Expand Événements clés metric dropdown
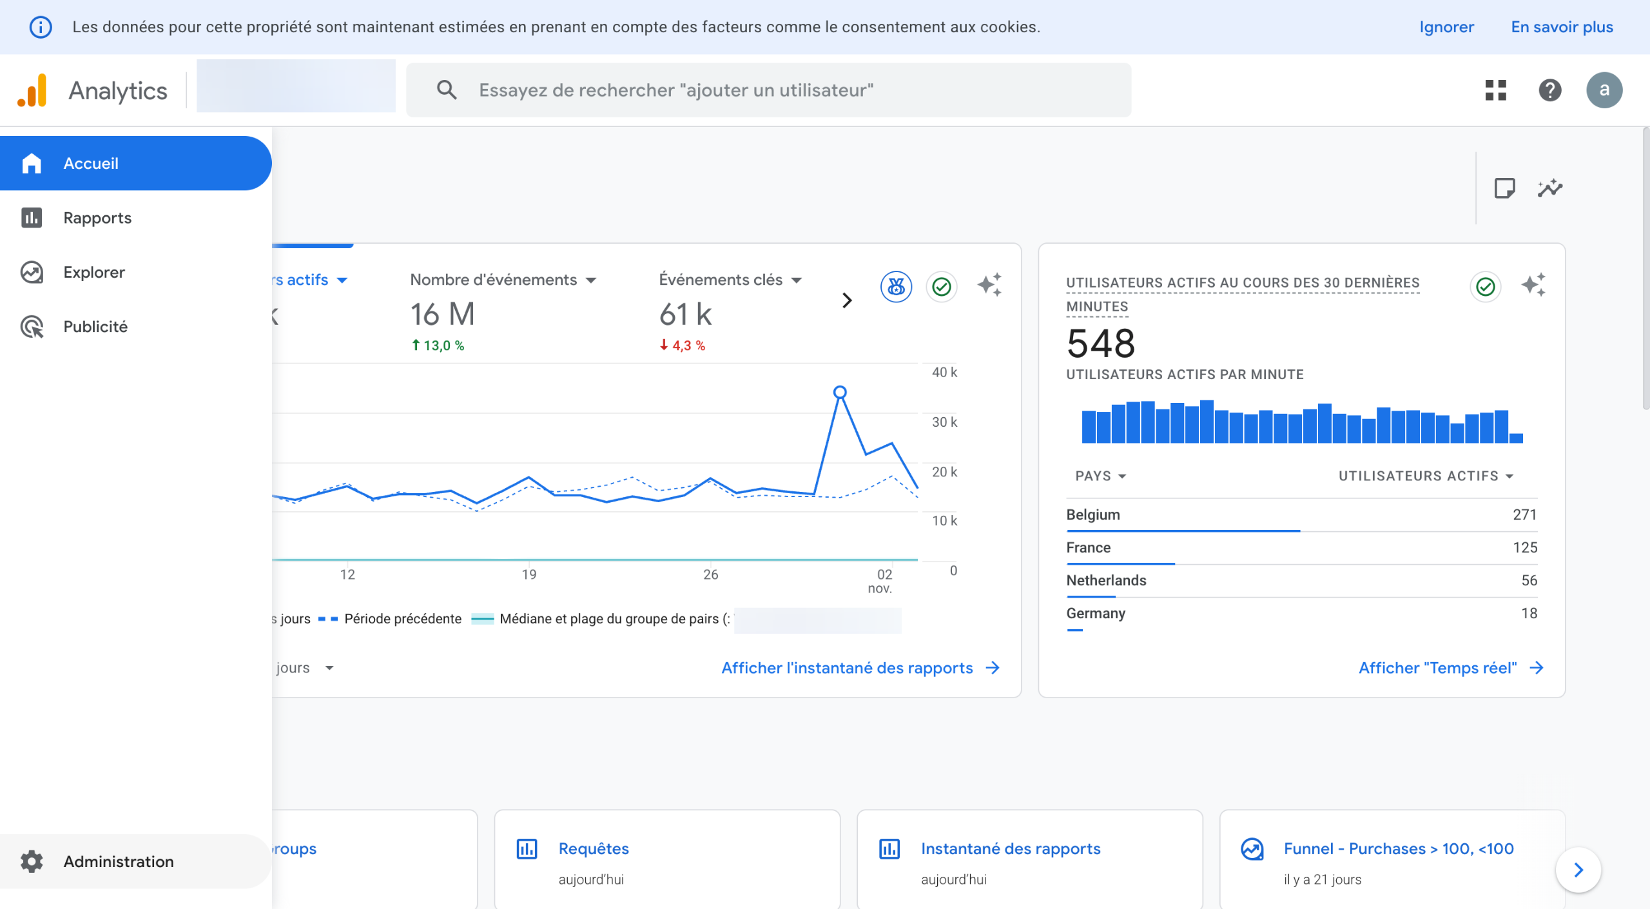The width and height of the screenshot is (1650, 909). click(796, 280)
